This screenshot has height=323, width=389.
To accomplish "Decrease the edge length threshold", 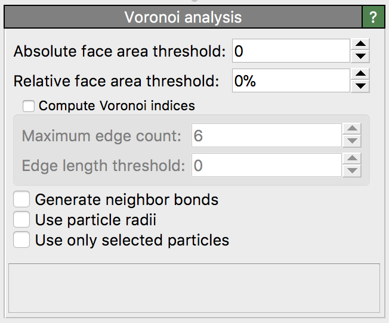I will (353, 171).
